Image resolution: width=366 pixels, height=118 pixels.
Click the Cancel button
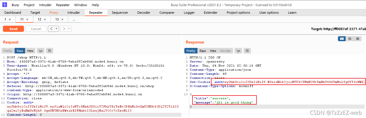click(36, 29)
